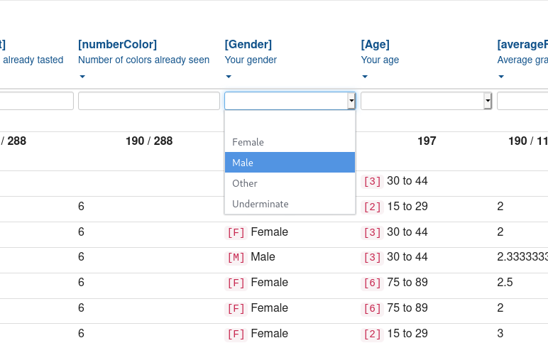Screen dimensions: 548x343
Task: Click the 2.3333333 average value cell
Action: click(522, 257)
